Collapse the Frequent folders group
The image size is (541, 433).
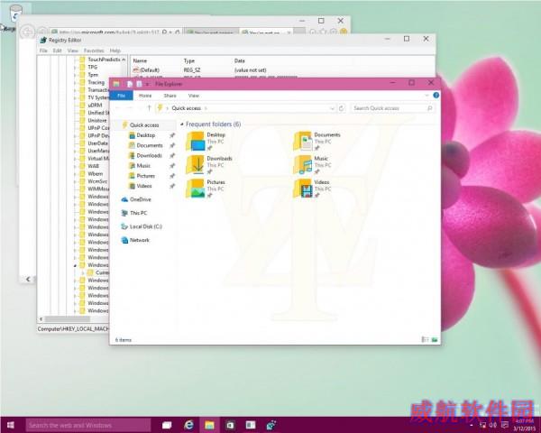[x=182, y=124]
